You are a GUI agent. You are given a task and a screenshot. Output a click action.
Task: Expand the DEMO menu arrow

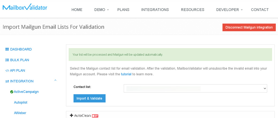[108, 10]
